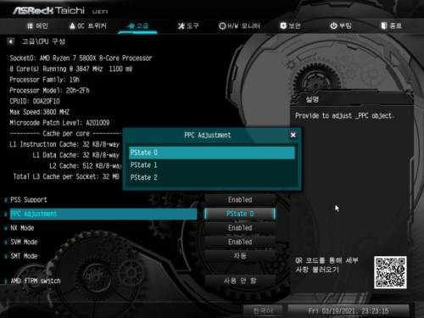The height and width of the screenshot is (318, 424).
Task: Click the 한국어 language button
Action: [263, 311]
